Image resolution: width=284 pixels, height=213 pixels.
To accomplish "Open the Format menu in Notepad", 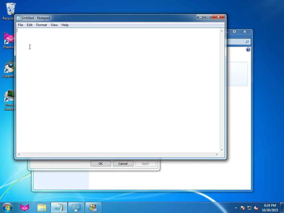I will point(42,25).
